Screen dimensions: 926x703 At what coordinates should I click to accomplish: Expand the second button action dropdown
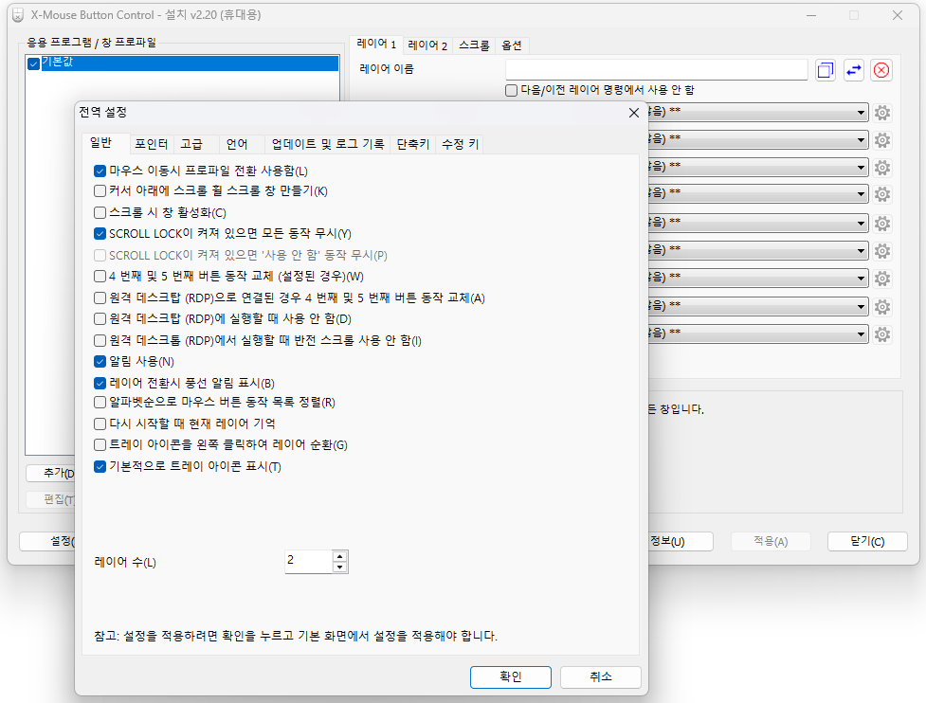click(861, 140)
